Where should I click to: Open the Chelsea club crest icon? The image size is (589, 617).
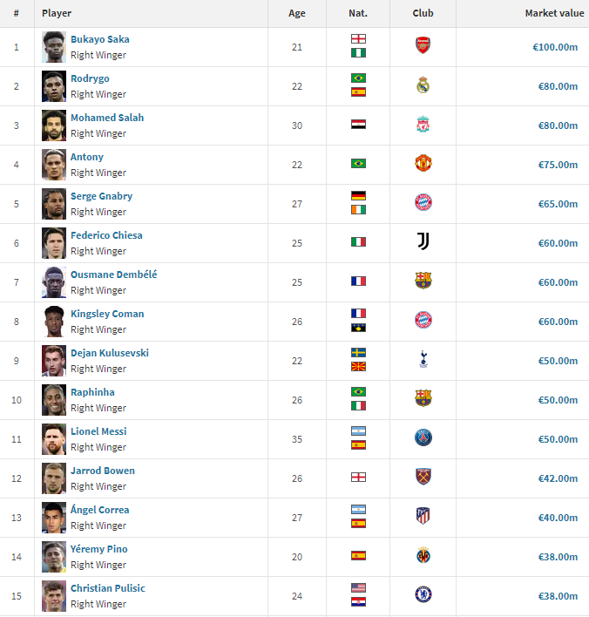[x=423, y=594]
